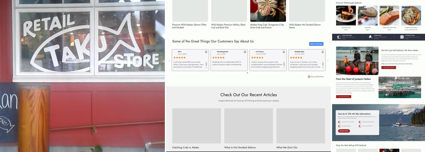Click Write a Review button

point(316,44)
